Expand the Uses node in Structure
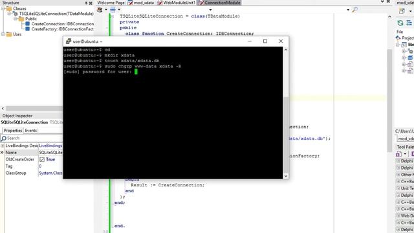Image resolution: width=414 pixels, height=233 pixels. point(3,34)
